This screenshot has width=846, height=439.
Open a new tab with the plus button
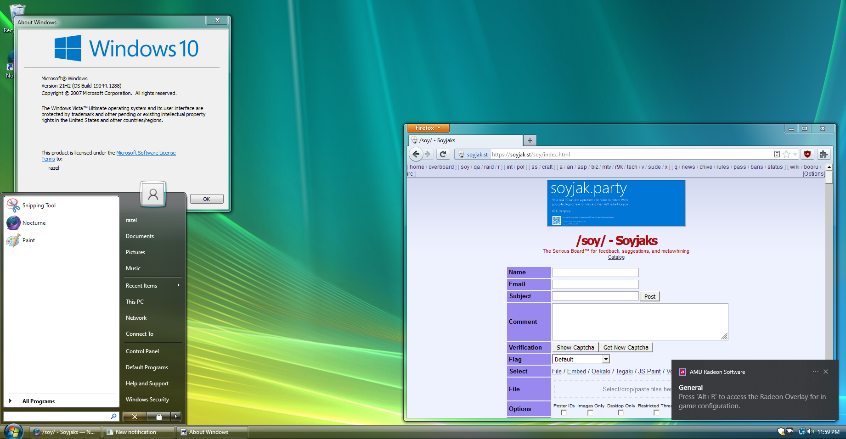point(530,140)
